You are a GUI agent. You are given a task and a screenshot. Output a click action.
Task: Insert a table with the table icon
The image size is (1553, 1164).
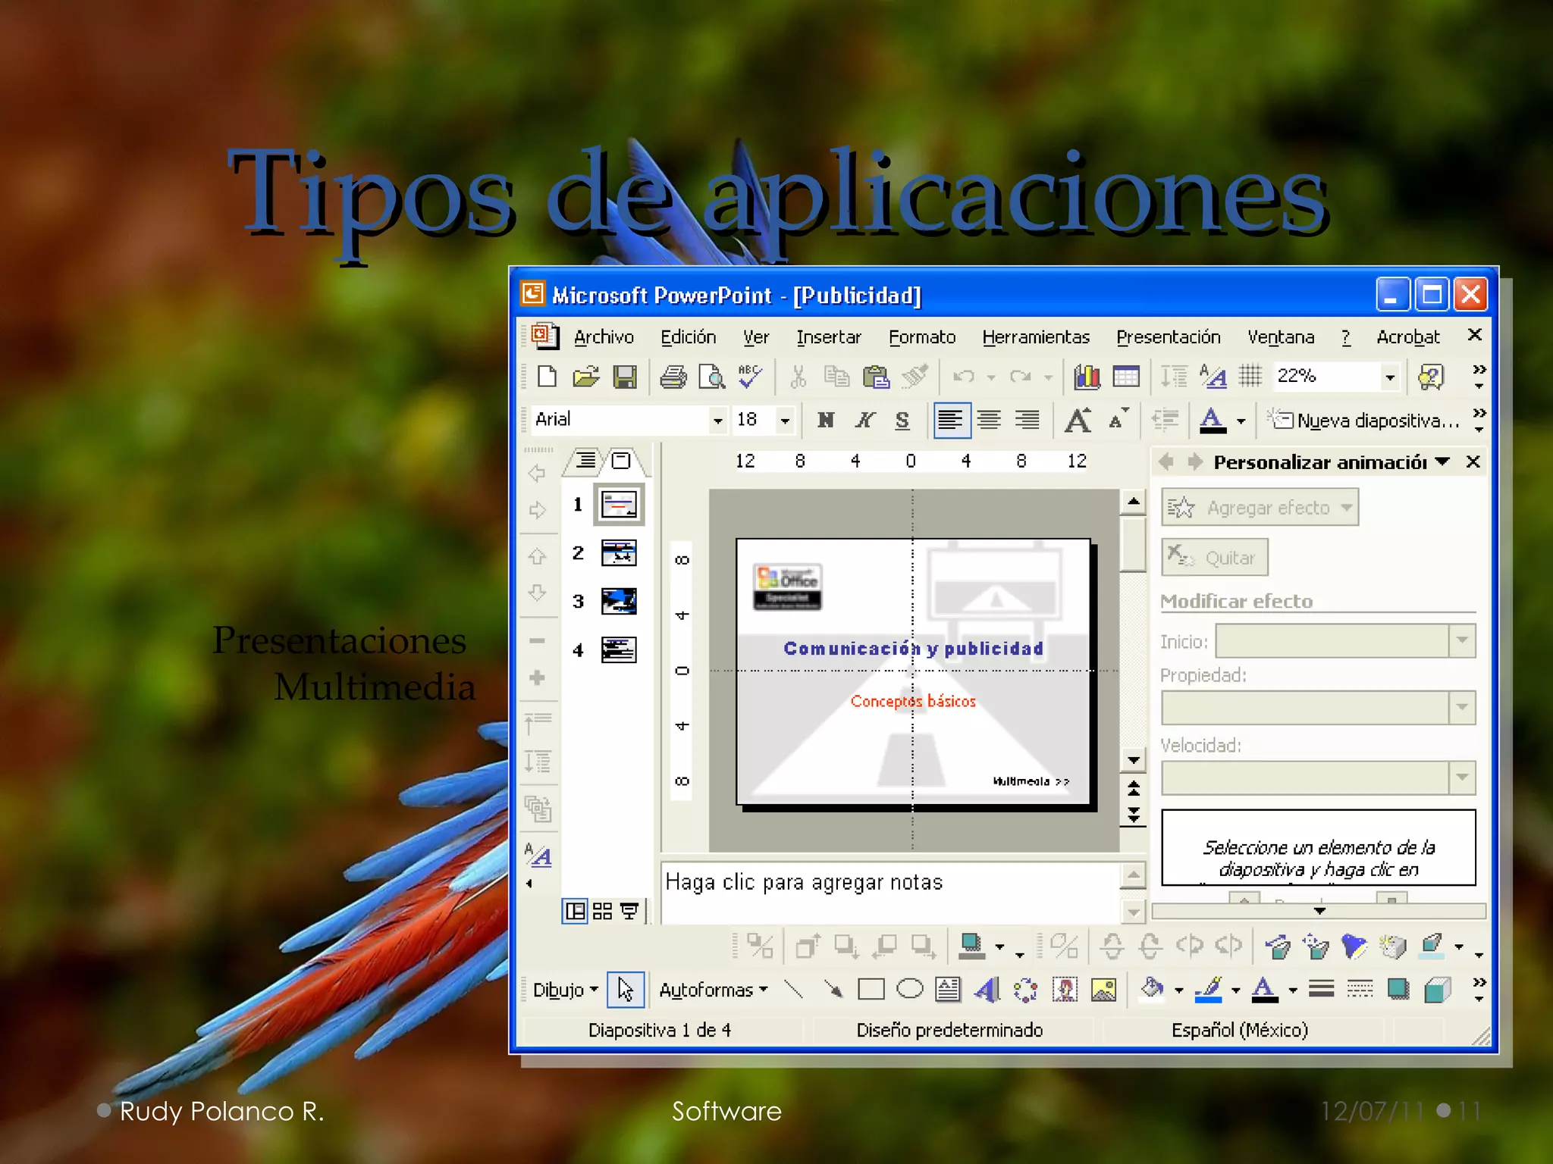(1126, 376)
